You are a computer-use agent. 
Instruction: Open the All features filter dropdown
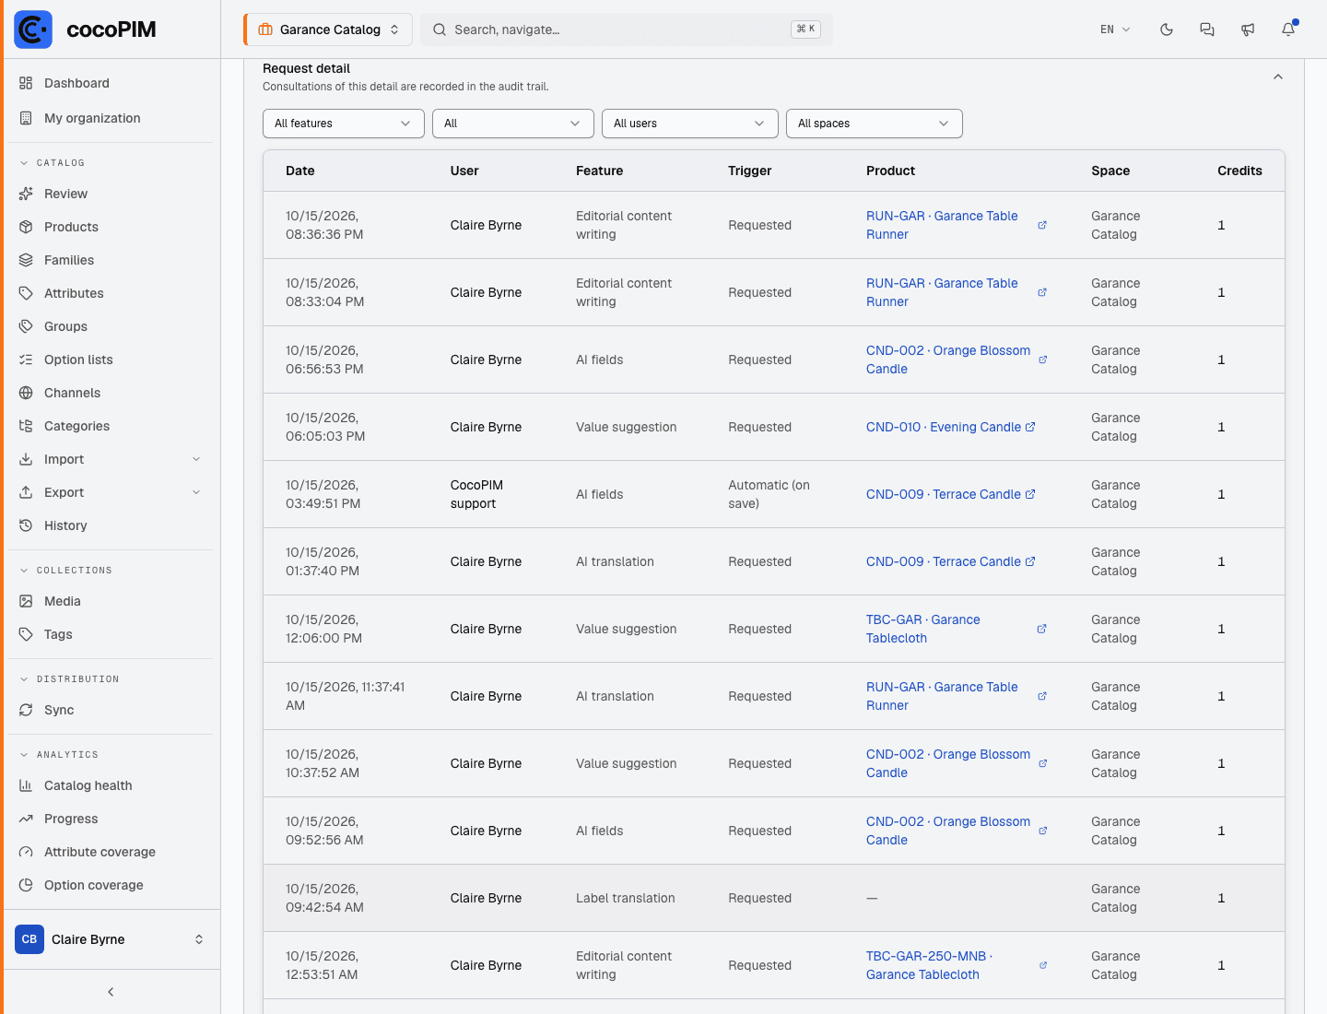click(x=344, y=124)
